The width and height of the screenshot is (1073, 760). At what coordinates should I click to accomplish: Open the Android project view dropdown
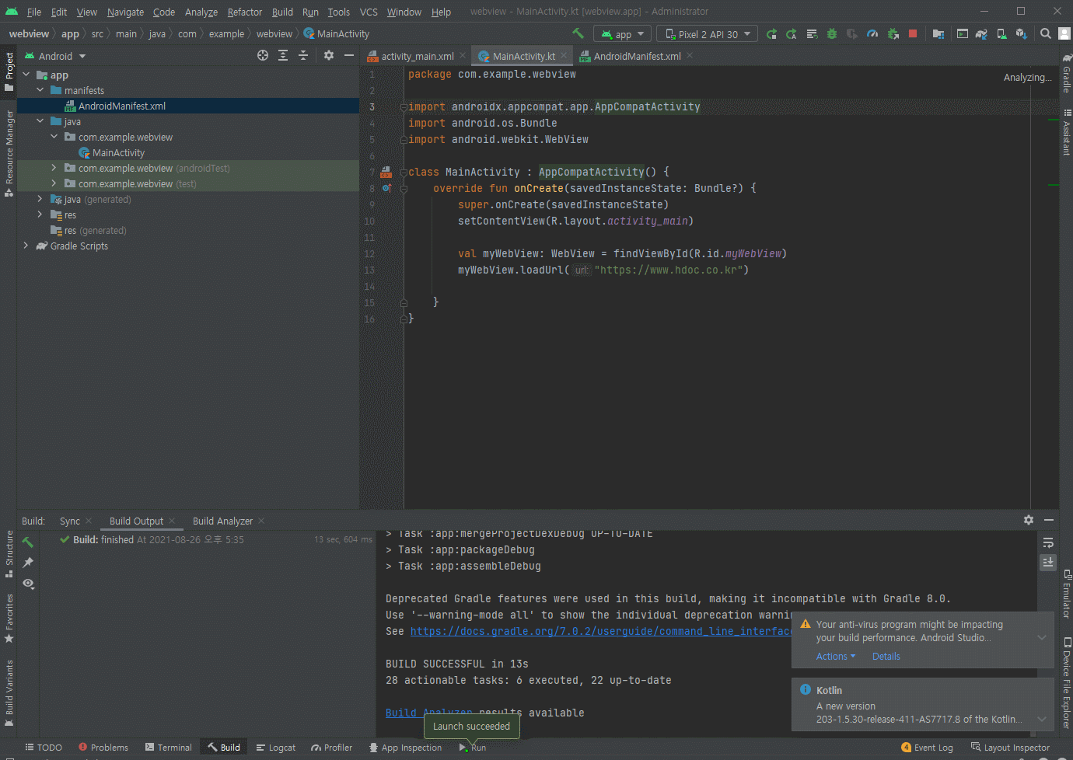(x=55, y=56)
